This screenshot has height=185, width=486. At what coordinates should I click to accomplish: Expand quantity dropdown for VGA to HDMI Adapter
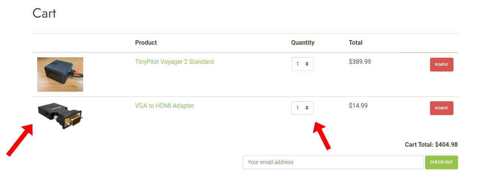(x=302, y=108)
